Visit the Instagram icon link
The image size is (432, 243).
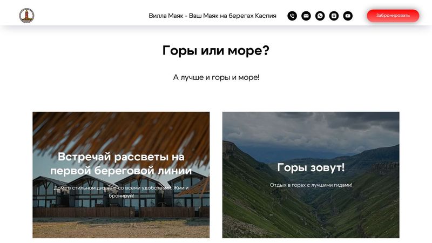tap(334, 16)
